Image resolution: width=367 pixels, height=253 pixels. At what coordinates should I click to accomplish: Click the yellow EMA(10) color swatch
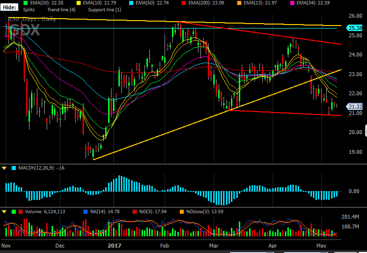[79, 3]
